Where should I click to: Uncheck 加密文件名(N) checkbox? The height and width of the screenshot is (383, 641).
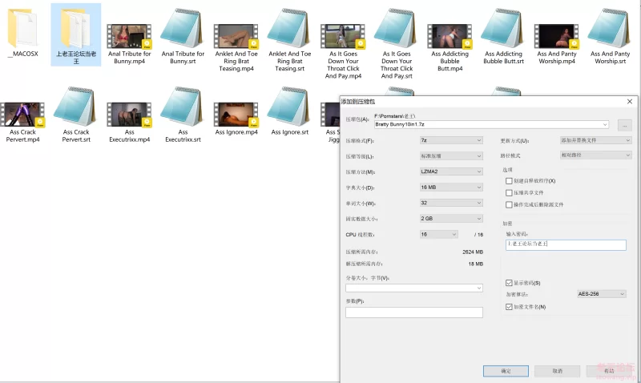[509, 307]
